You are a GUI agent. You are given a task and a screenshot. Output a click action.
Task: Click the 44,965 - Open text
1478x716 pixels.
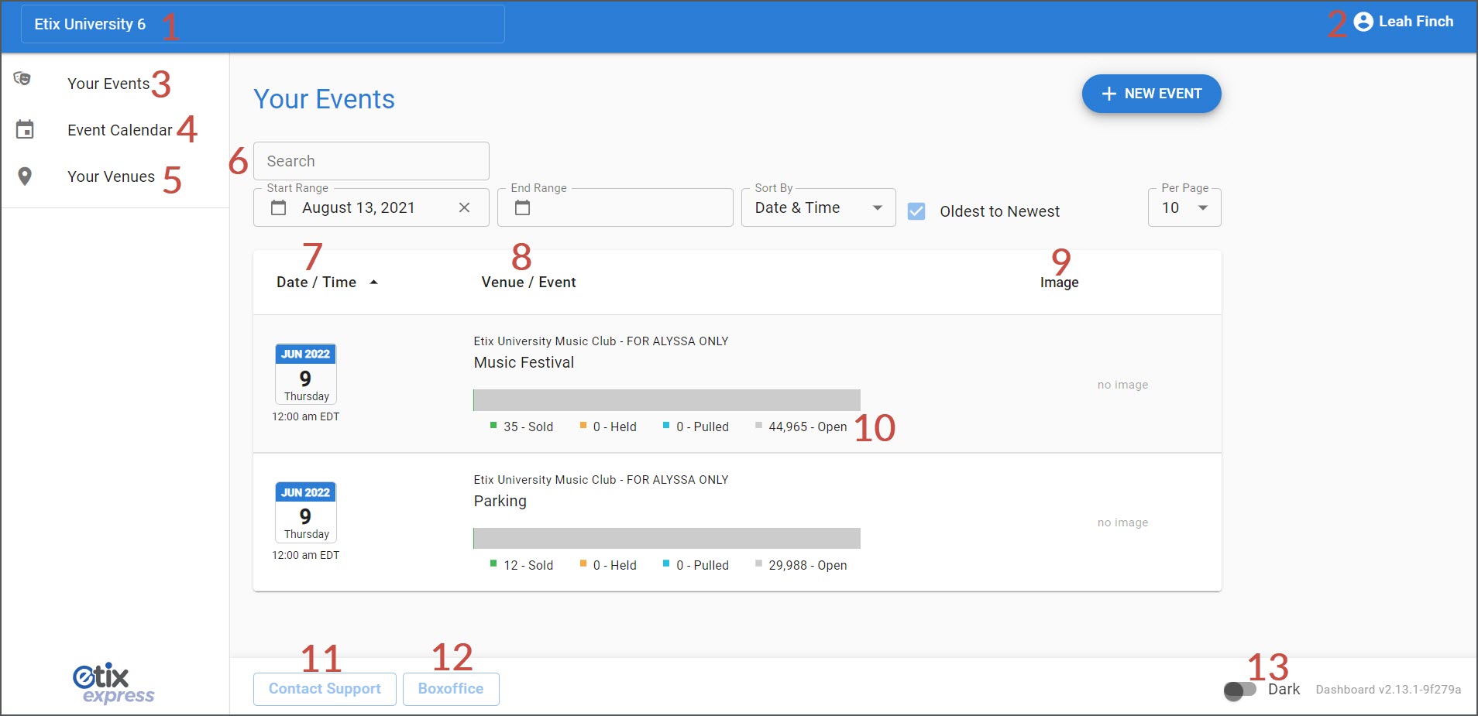807,427
